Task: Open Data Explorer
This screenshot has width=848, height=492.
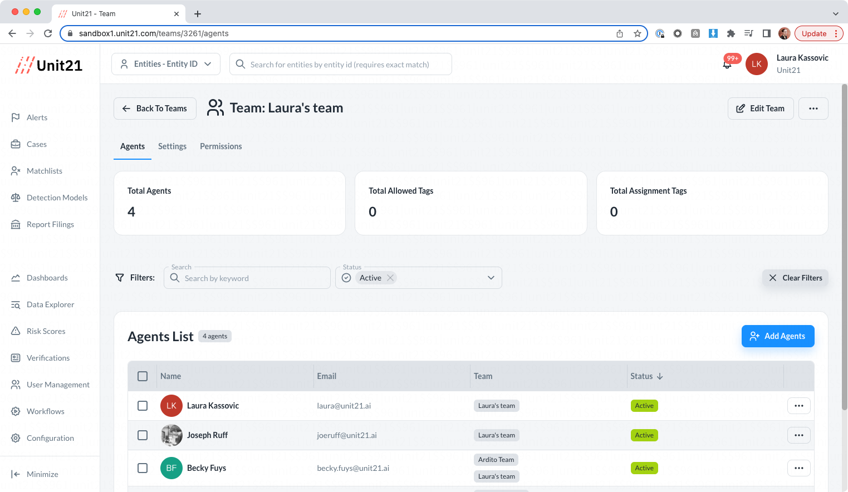Action: [x=43, y=304]
